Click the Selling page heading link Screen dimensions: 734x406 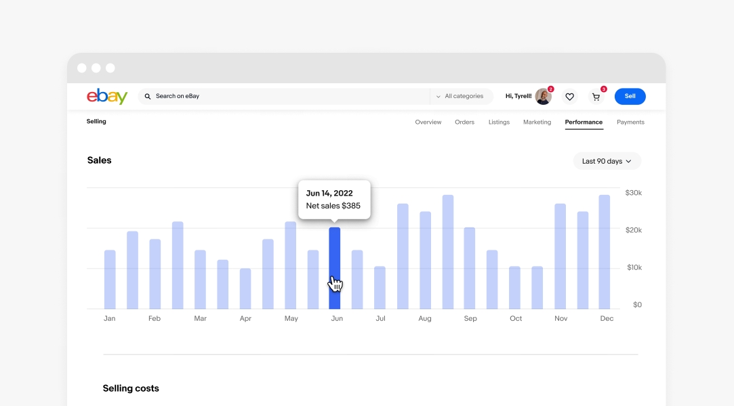(x=96, y=122)
